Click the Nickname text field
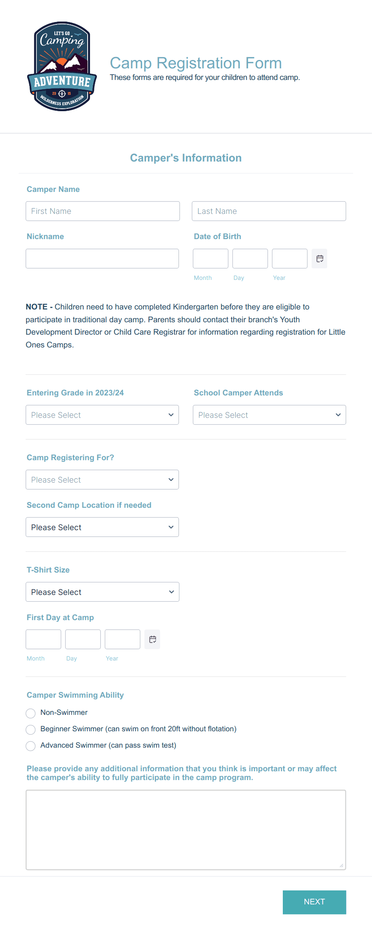This screenshot has height=928, width=372. (102, 258)
